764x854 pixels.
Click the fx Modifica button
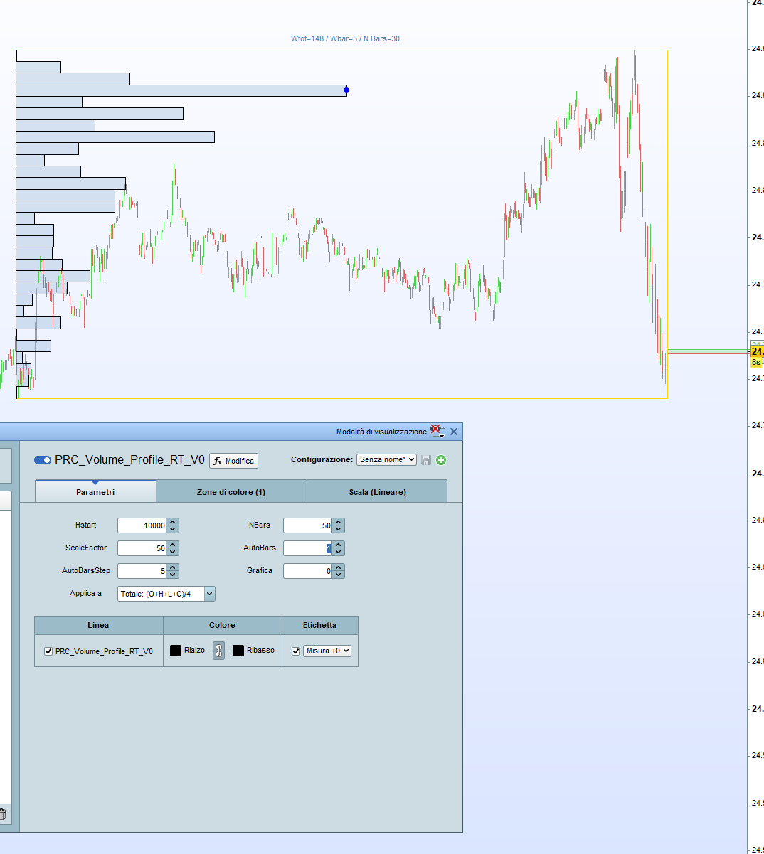pos(233,461)
